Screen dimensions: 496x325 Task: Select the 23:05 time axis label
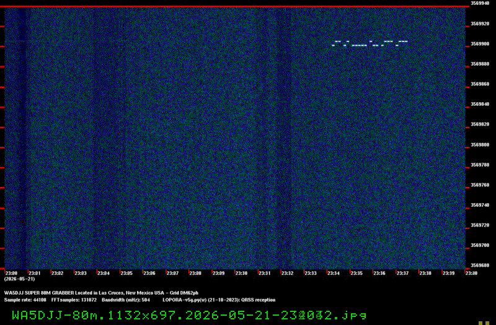(x=126, y=273)
